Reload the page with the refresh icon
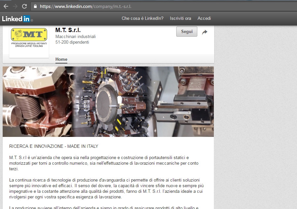 24,7
